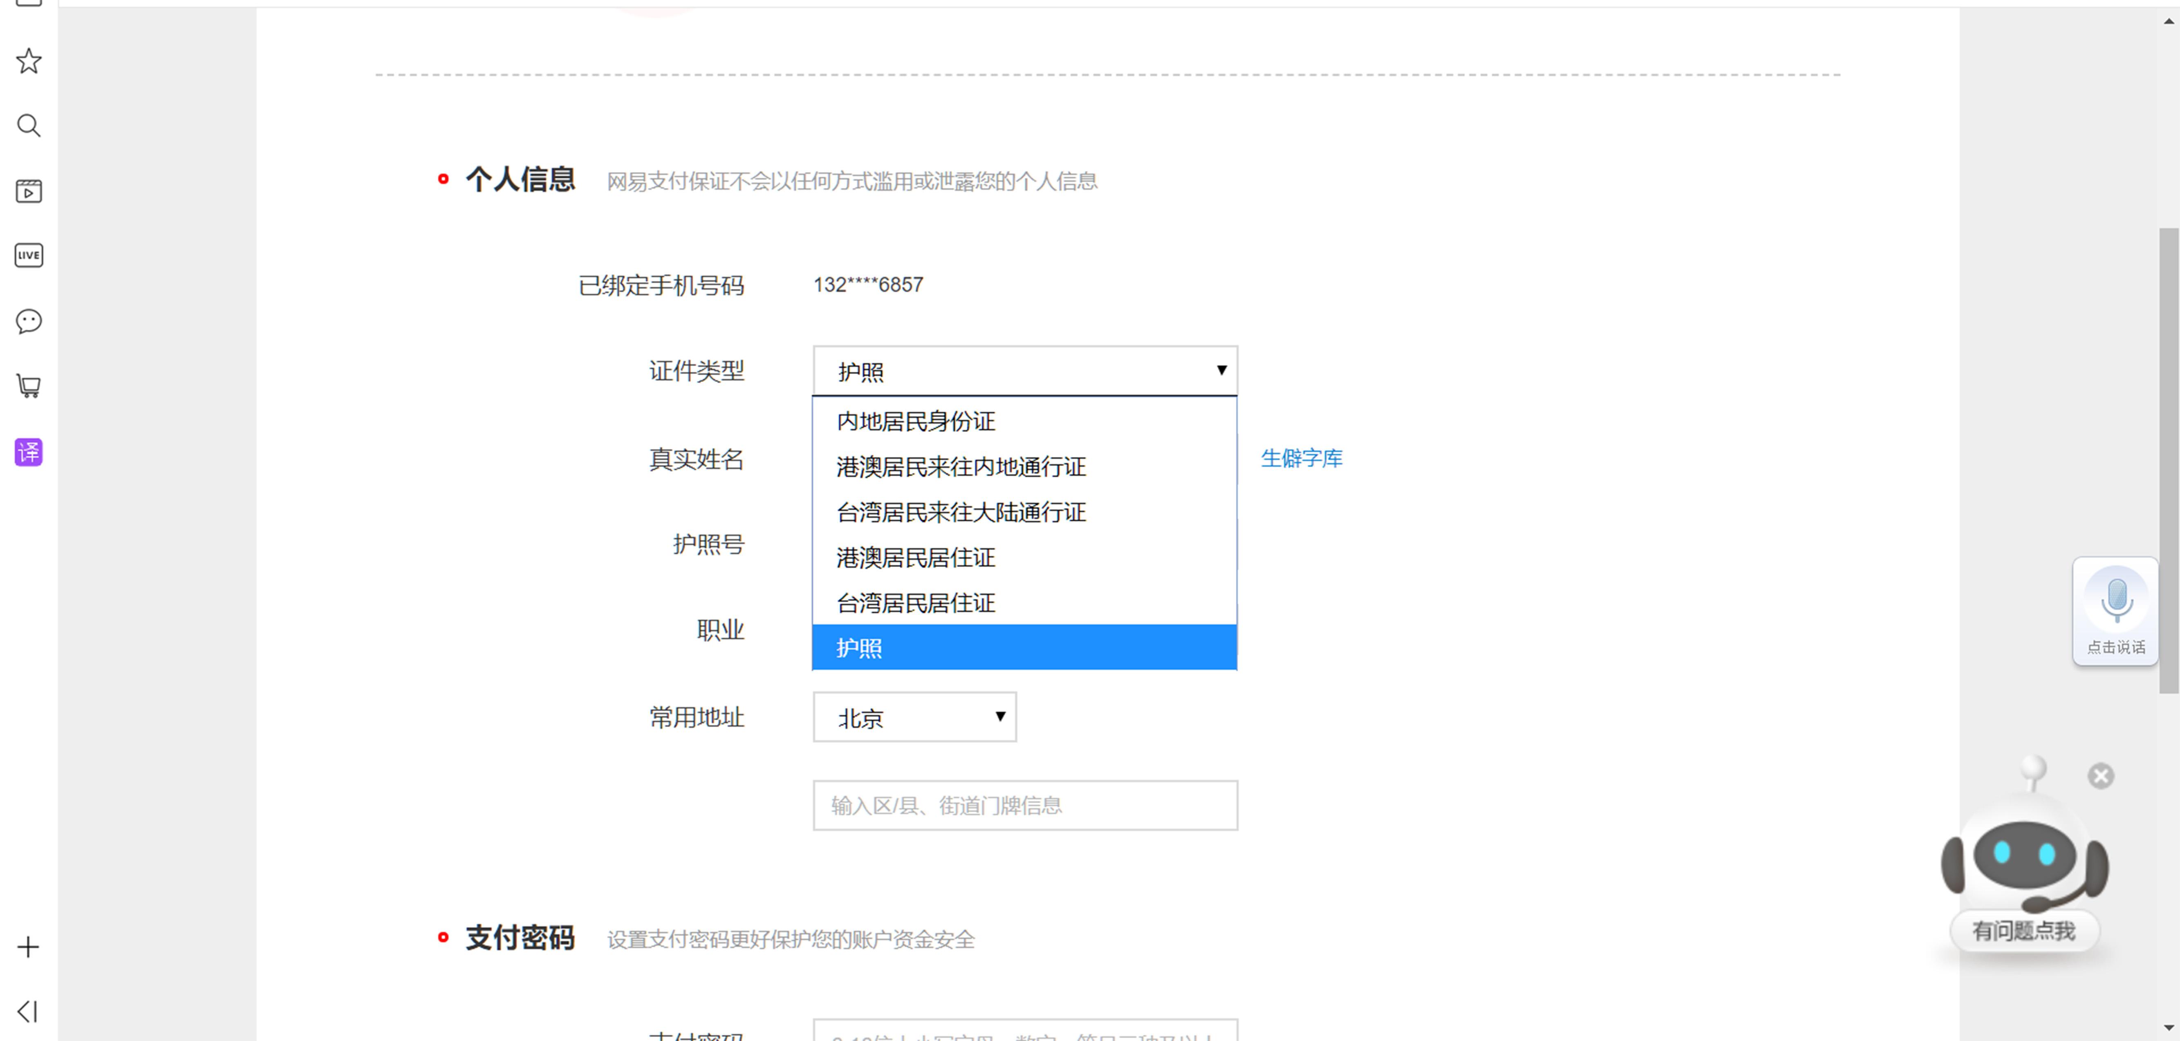Open the shopping cart sidebar icon
2180x1041 pixels.
click(x=29, y=386)
